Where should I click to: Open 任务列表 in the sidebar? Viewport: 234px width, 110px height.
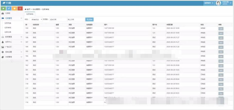click(8, 23)
